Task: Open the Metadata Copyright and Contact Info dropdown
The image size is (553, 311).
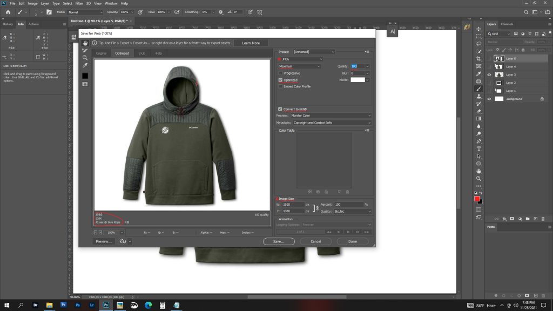Action: click(332, 123)
